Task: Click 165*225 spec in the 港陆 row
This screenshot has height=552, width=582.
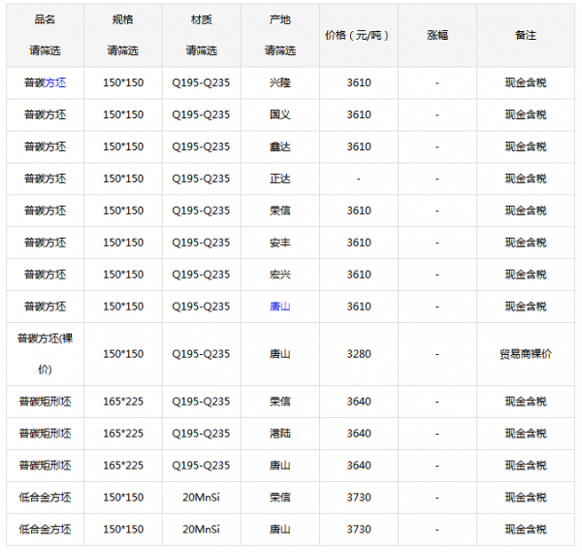Action: 123,434
